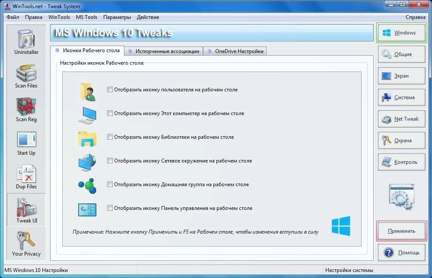Click the Network globe icon
Viewport: 432px width, 278px height.
click(87, 162)
